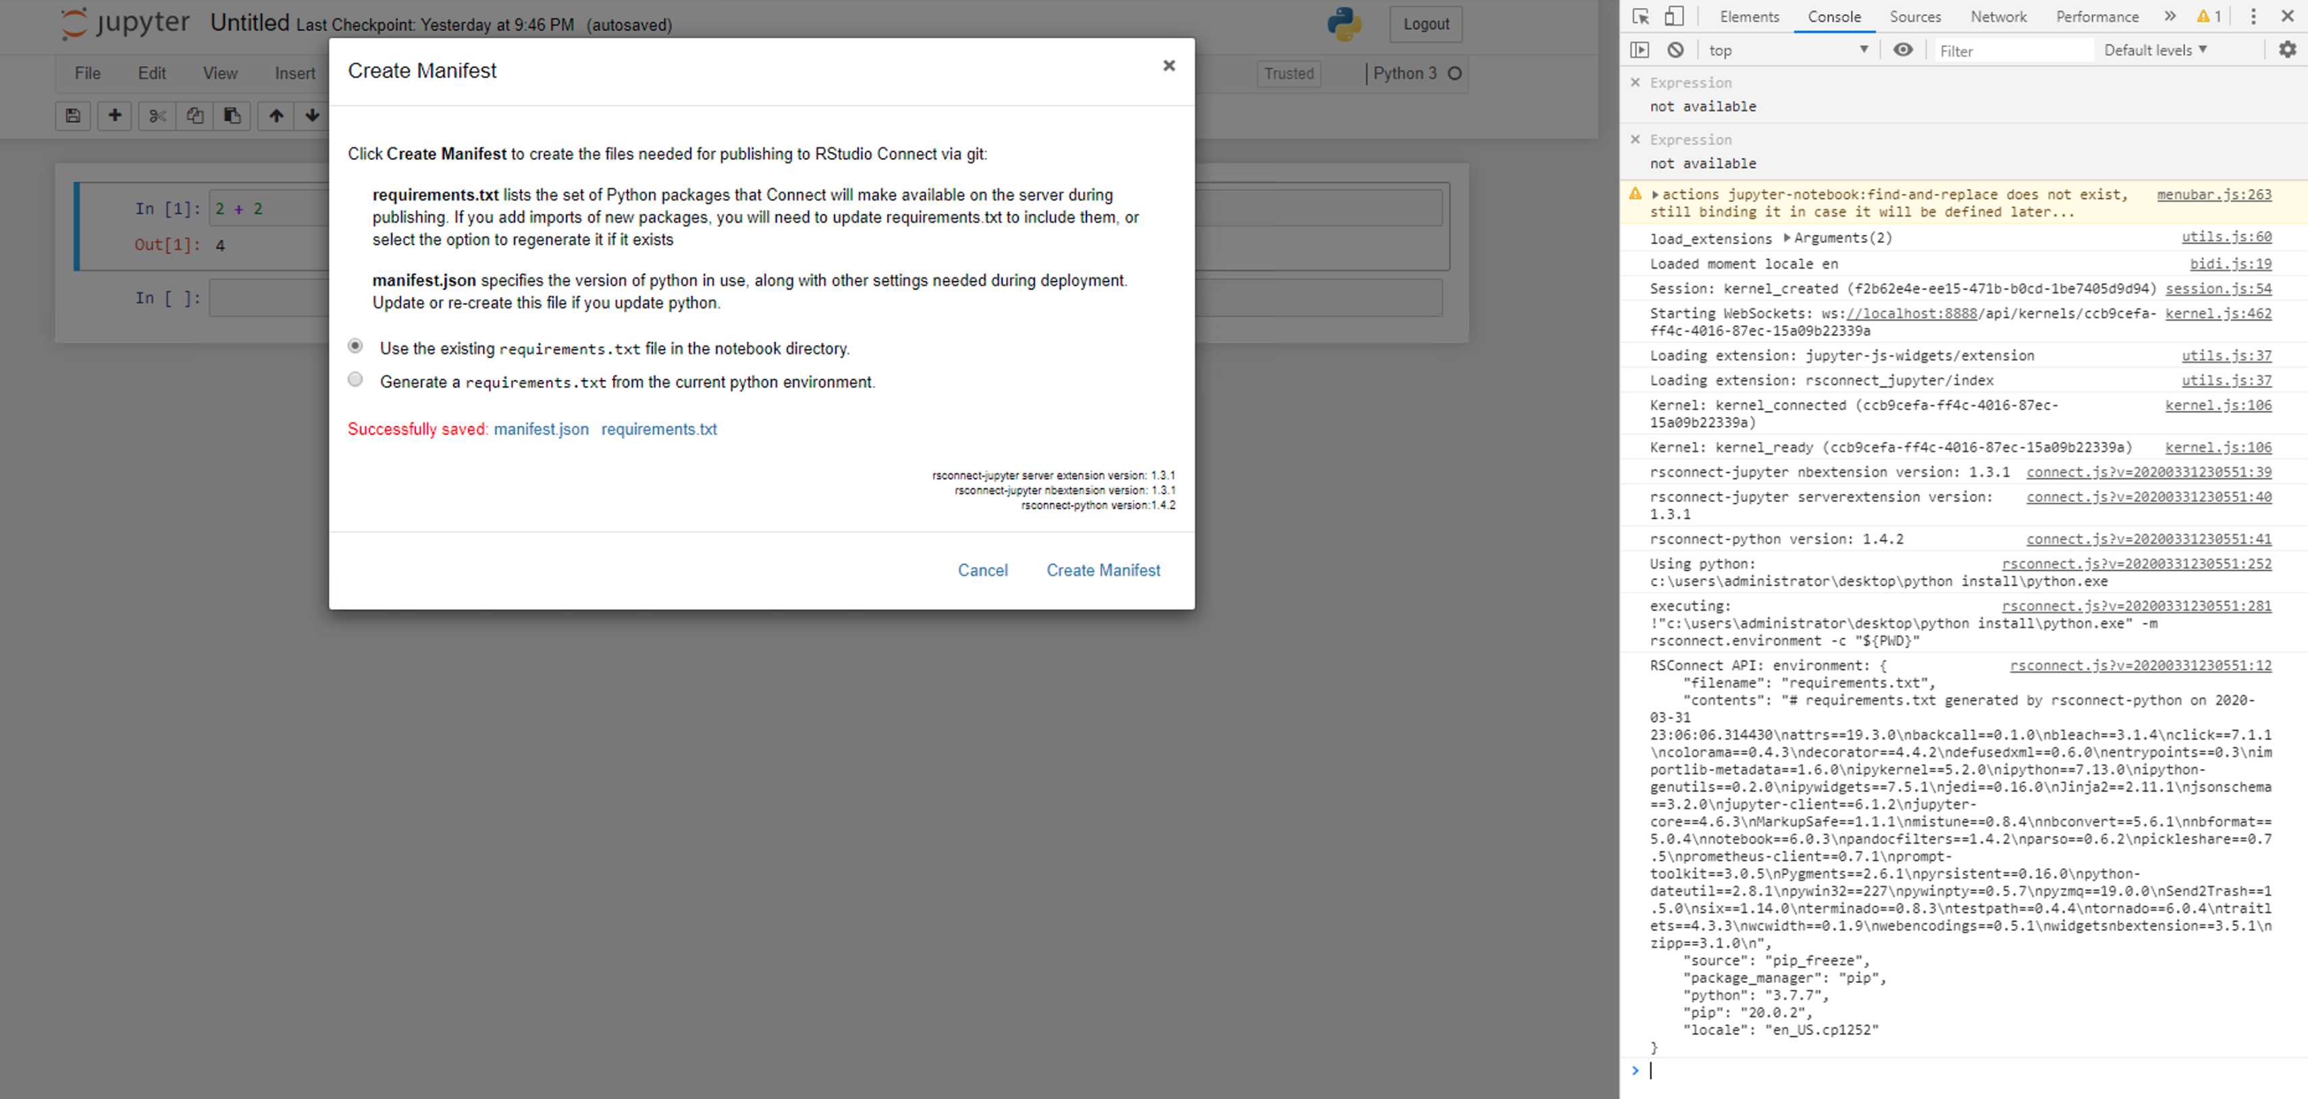This screenshot has height=1099, width=2308.
Task: Open menubar.js:263 source link
Action: click(x=2214, y=194)
